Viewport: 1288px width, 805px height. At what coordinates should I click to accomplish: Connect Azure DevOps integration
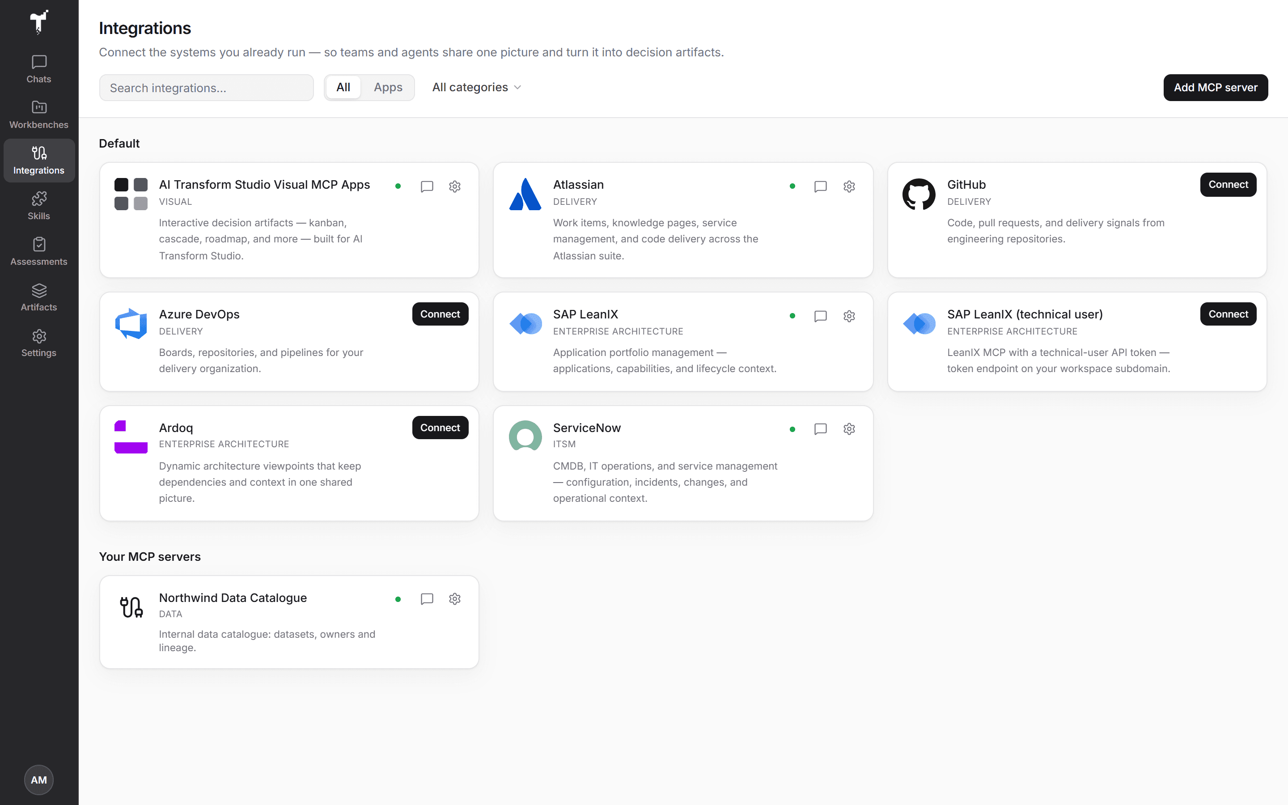(x=440, y=314)
